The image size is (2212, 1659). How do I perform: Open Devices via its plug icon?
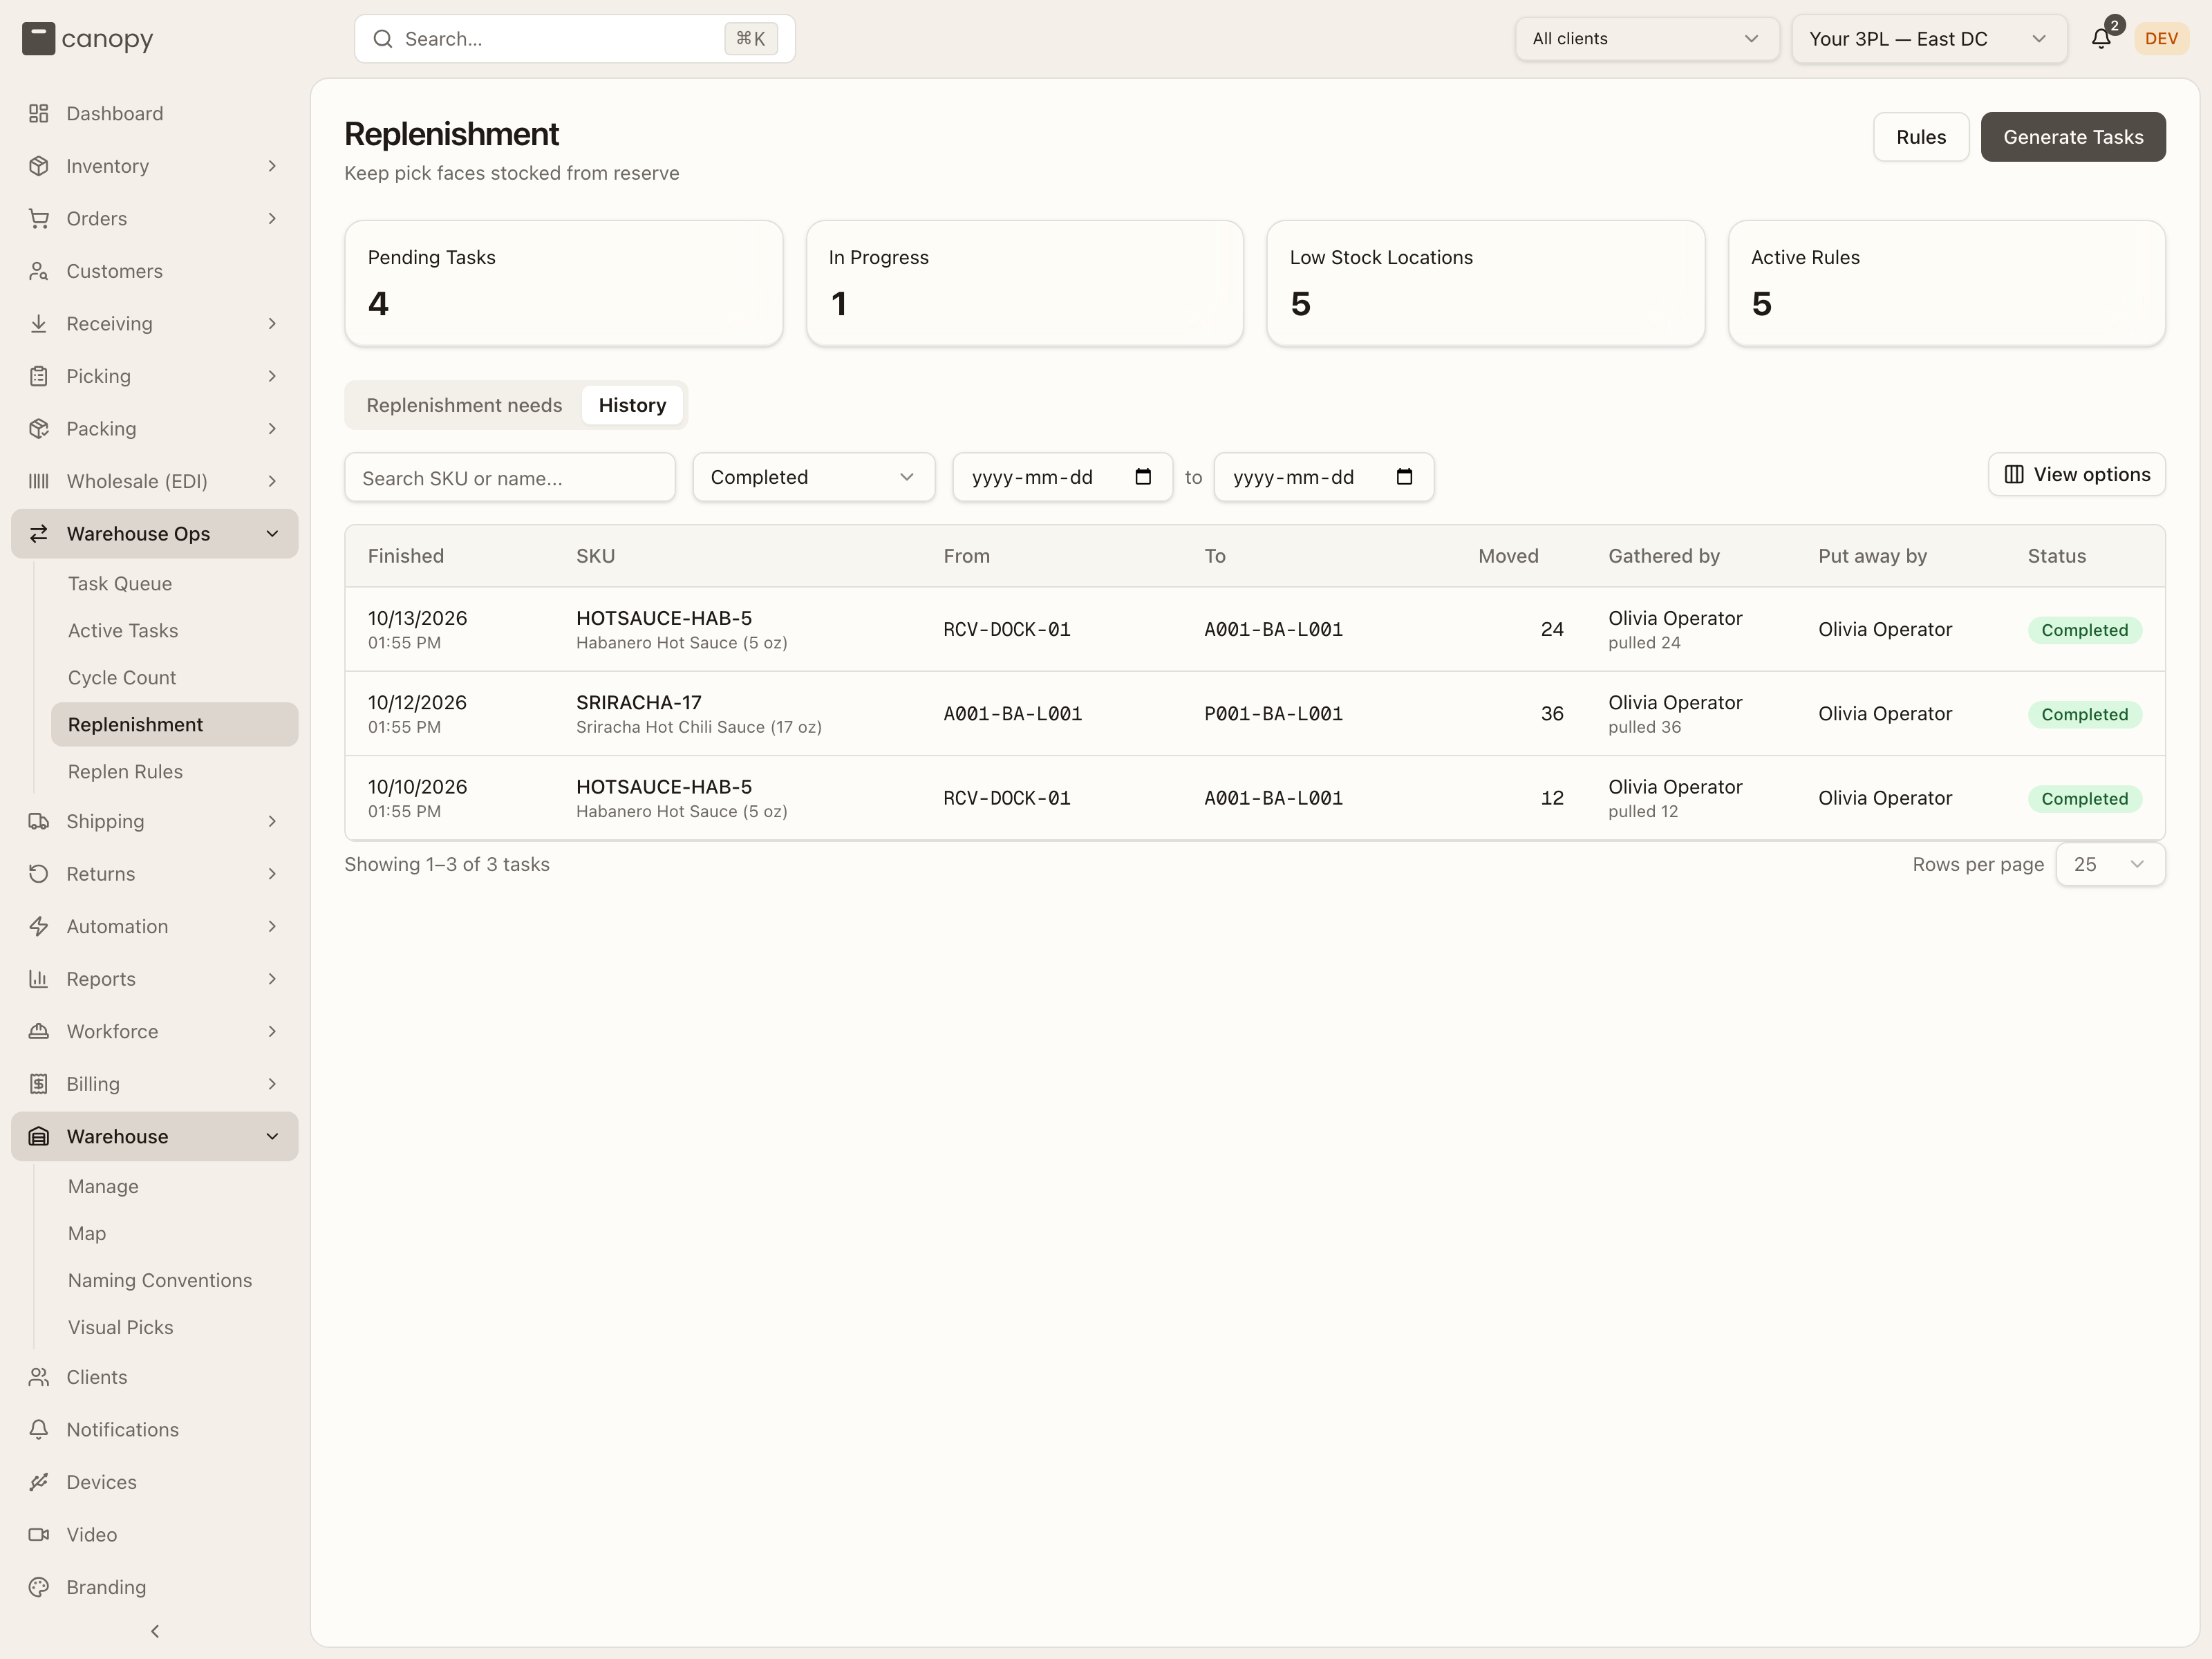39,1482
